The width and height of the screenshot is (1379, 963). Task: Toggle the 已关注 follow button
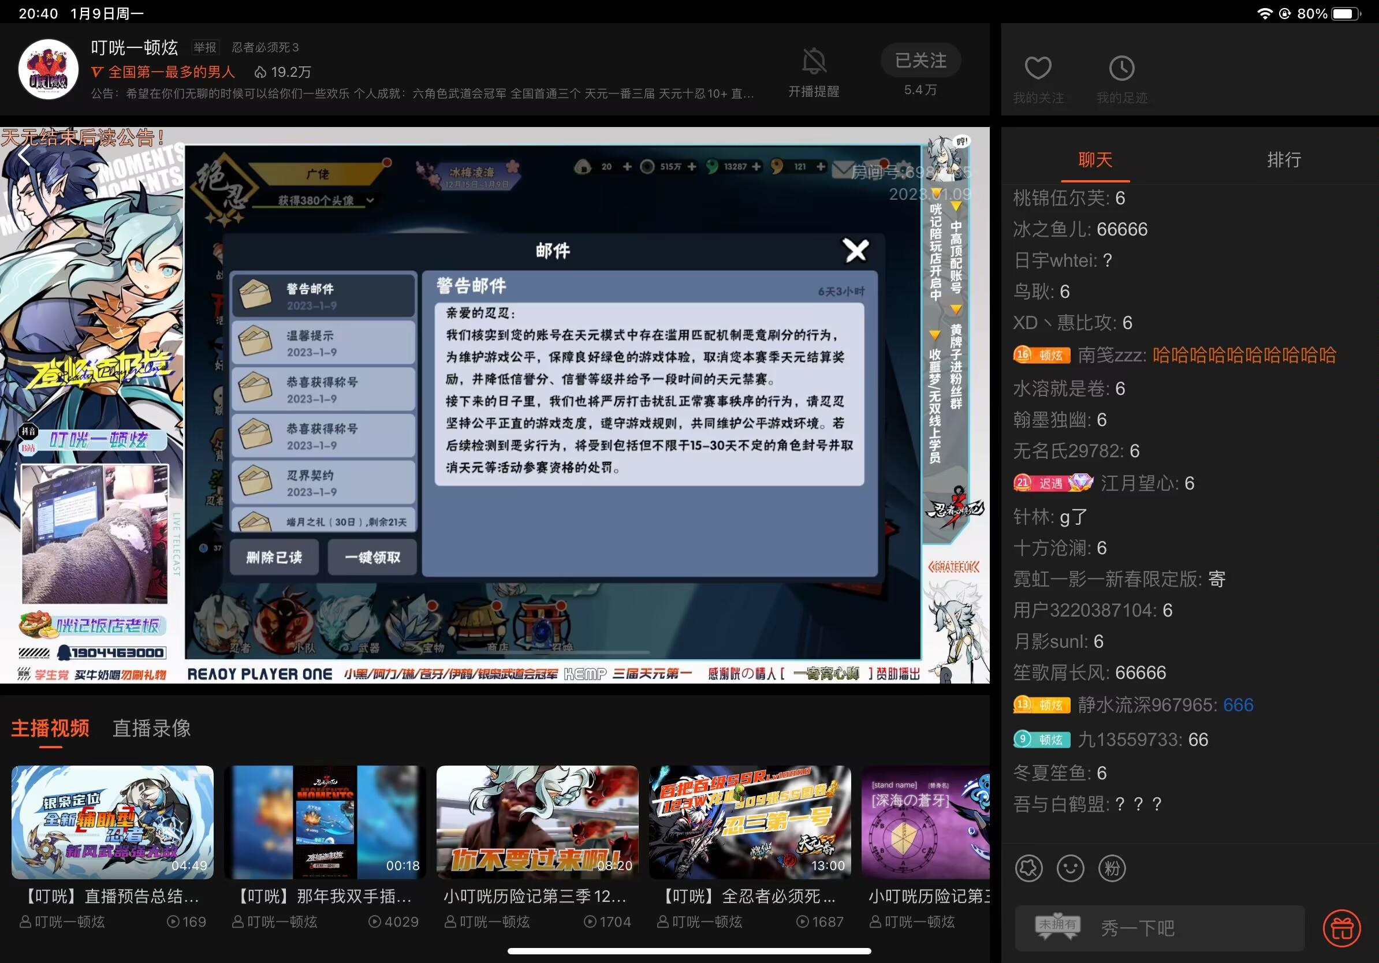point(920,60)
